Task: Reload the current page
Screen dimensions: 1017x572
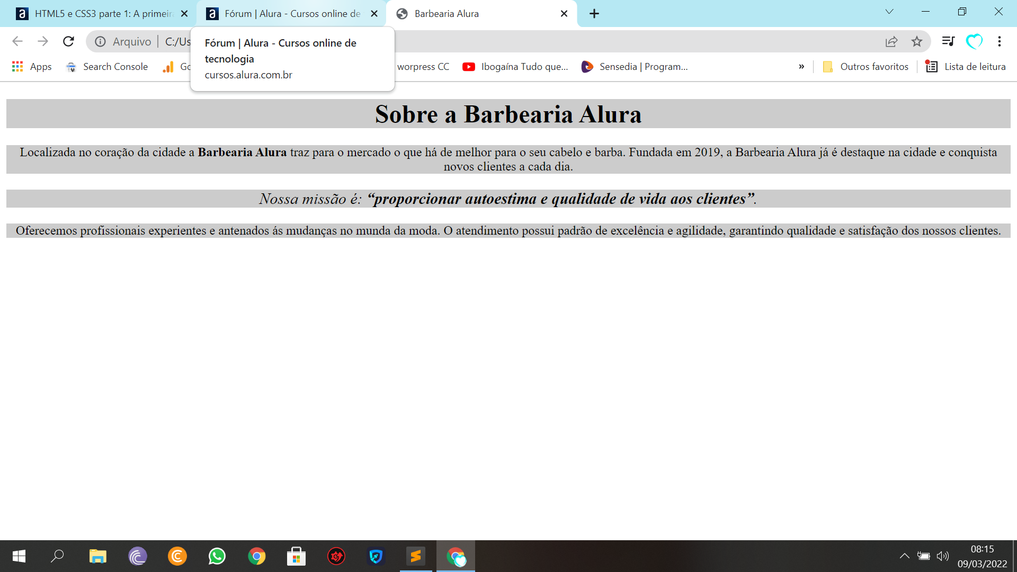Action: pos(68,41)
